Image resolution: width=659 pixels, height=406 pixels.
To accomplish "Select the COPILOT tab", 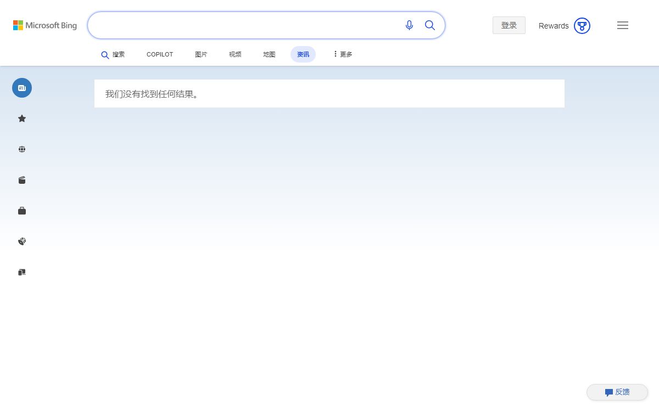I will tap(160, 54).
